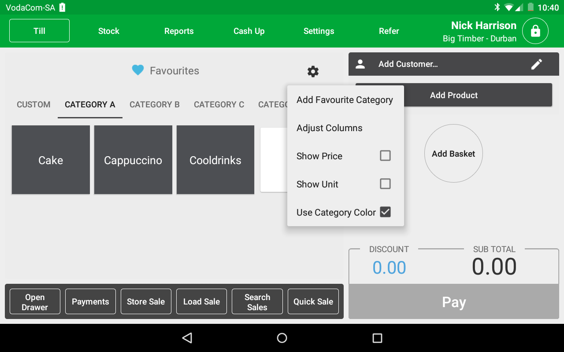Tap the person icon beside Add Customer
Viewport: 564px width, 352px height.
360,64
